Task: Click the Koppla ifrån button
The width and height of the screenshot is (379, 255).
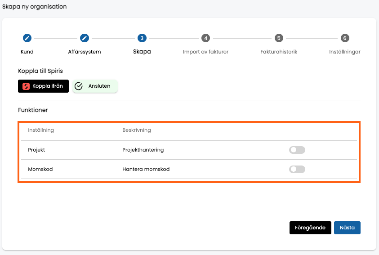Action: pos(43,86)
